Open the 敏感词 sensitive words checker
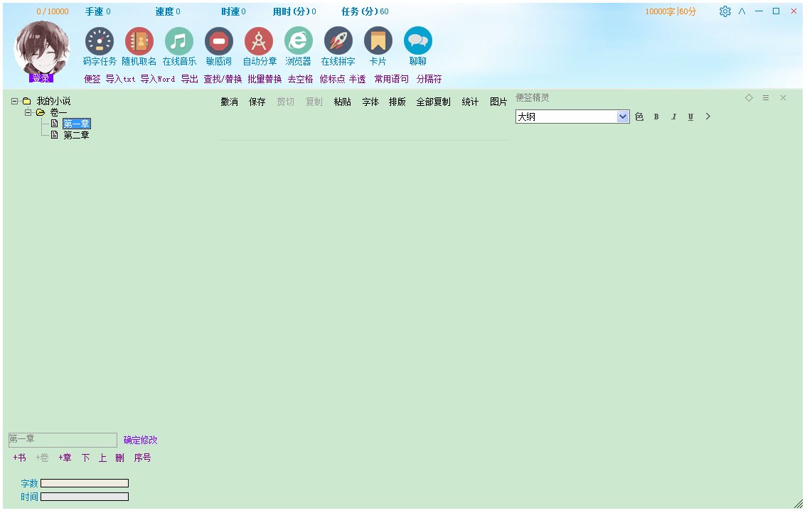This screenshot has width=807, height=513. [219, 41]
